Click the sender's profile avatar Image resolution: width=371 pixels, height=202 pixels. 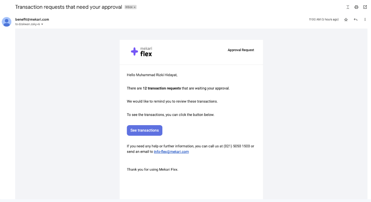click(7, 22)
